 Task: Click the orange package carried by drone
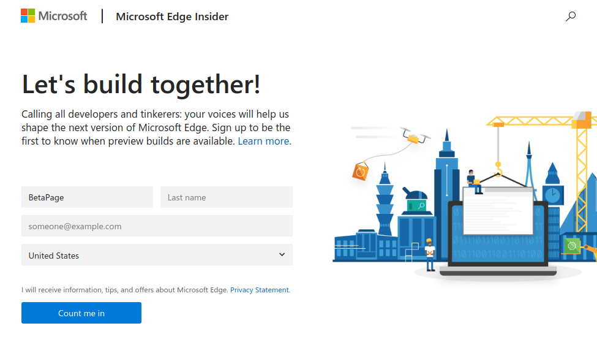click(x=360, y=172)
